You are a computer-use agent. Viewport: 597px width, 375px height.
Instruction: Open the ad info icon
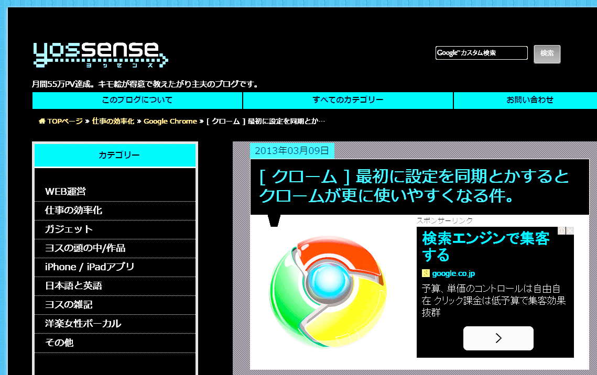tap(561, 231)
